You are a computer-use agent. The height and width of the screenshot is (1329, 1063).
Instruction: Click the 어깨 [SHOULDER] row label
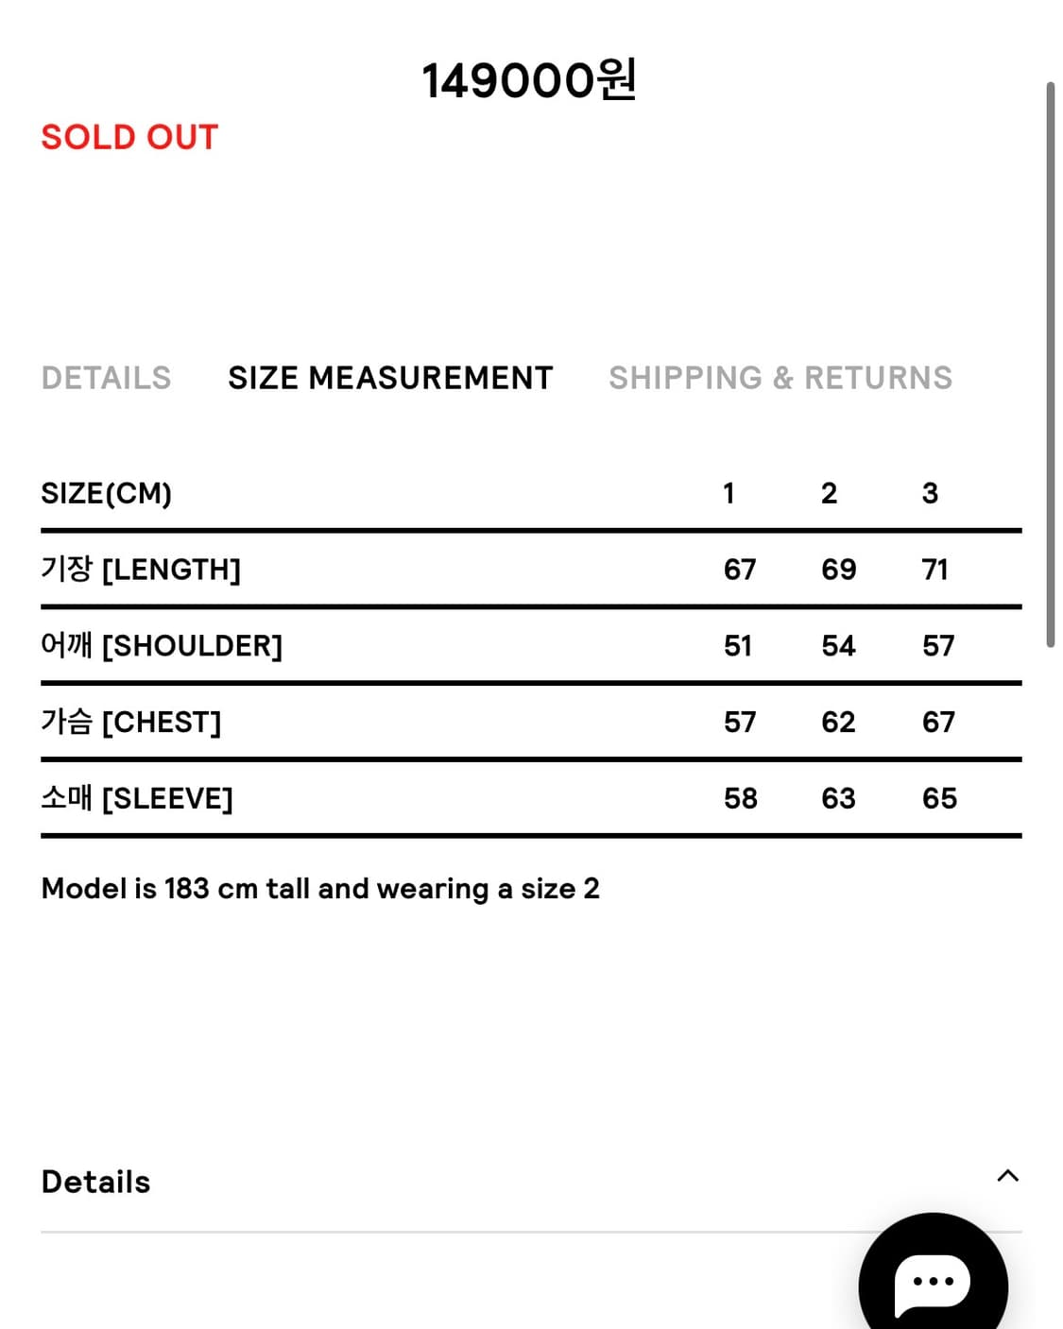click(162, 646)
